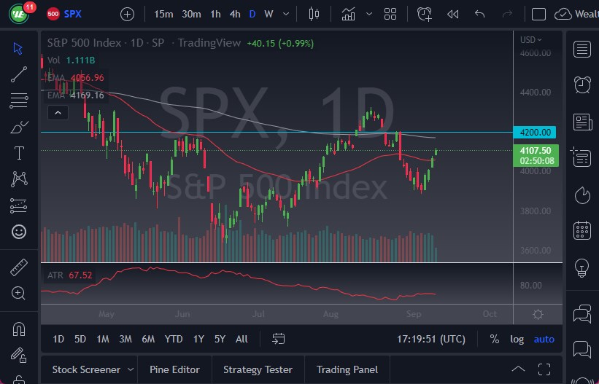Select the trend line drawing tool
The image size is (599, 384).
pyautogui.click(x=19, y=74)
